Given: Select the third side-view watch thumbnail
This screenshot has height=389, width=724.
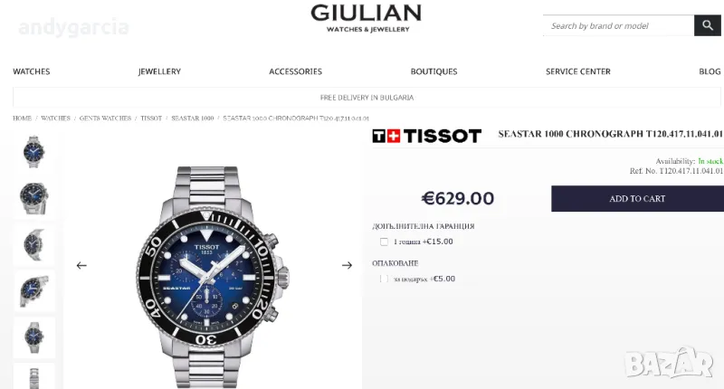Looking at the screenshot, I should coord(34,244).
